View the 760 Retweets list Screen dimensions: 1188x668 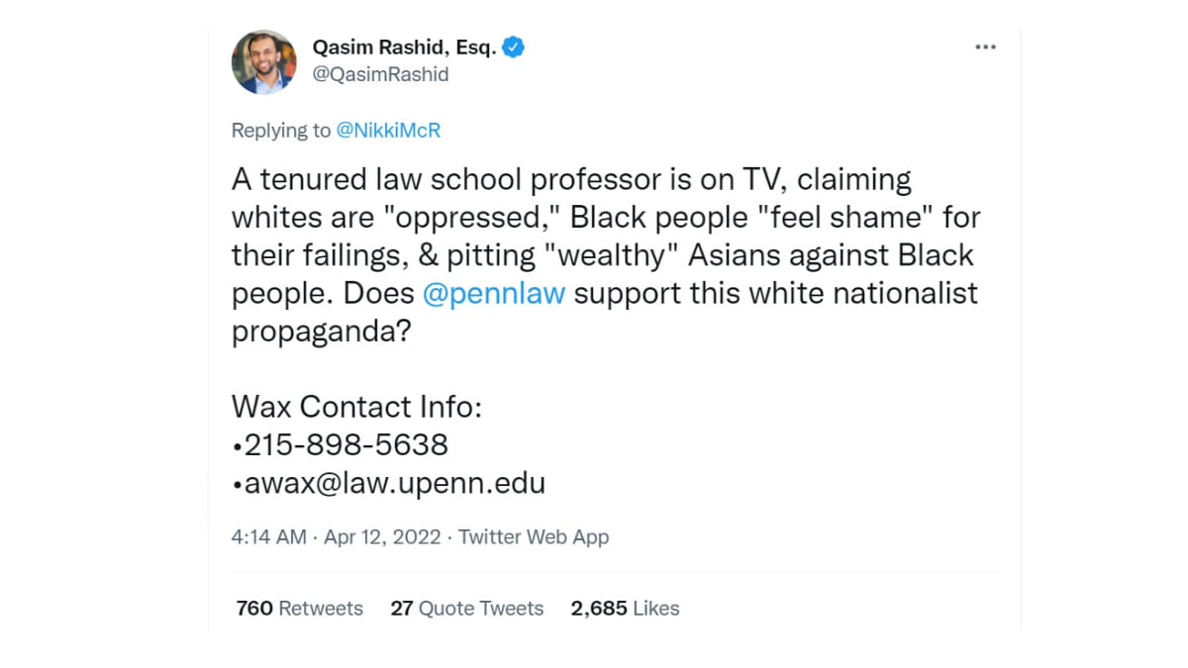pyautogui.click(x=299, y=609)
